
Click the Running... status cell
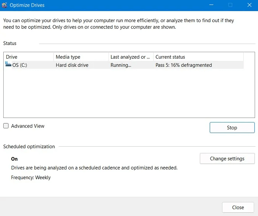(x=121, y=65)
